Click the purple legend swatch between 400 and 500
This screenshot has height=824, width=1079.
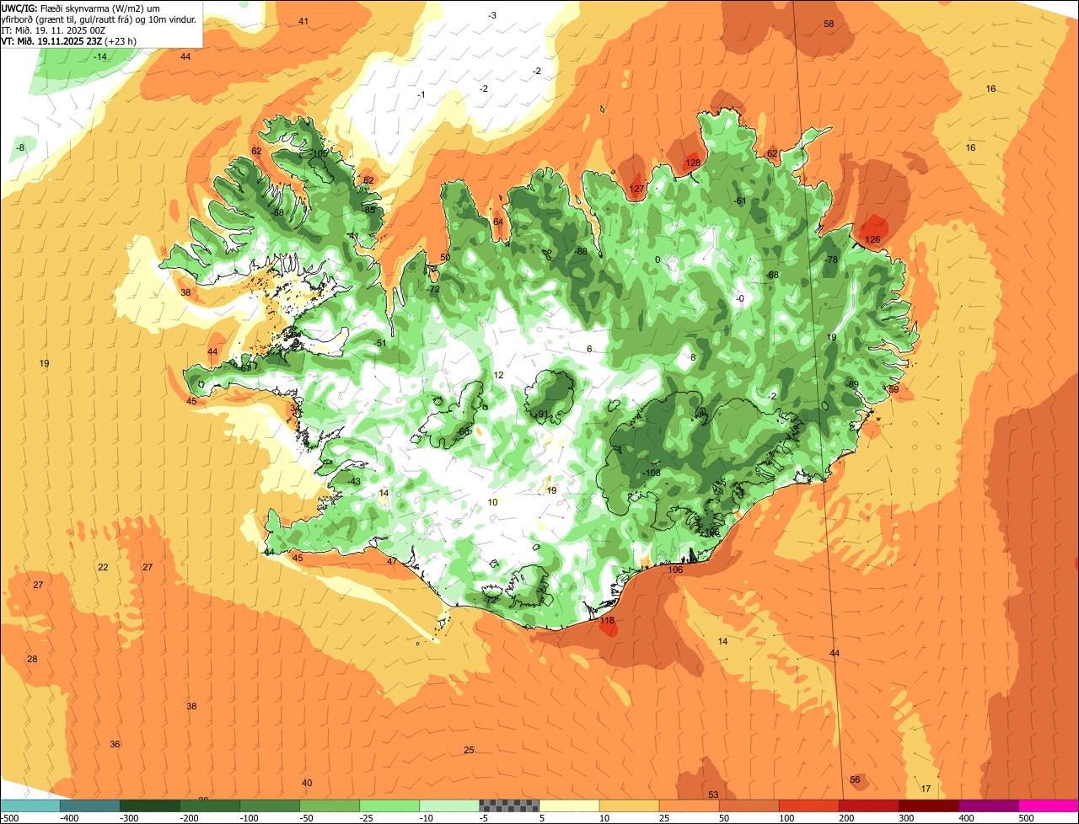pos(988,806)
